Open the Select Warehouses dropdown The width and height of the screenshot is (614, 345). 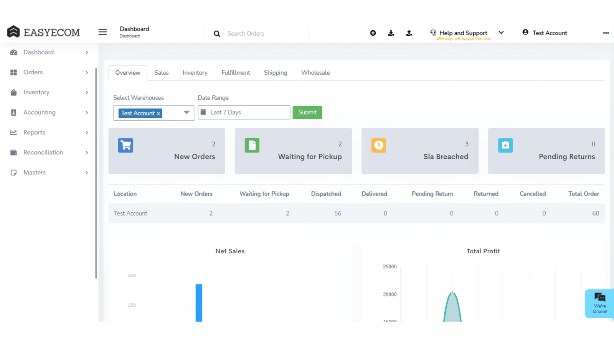point(186,113)
